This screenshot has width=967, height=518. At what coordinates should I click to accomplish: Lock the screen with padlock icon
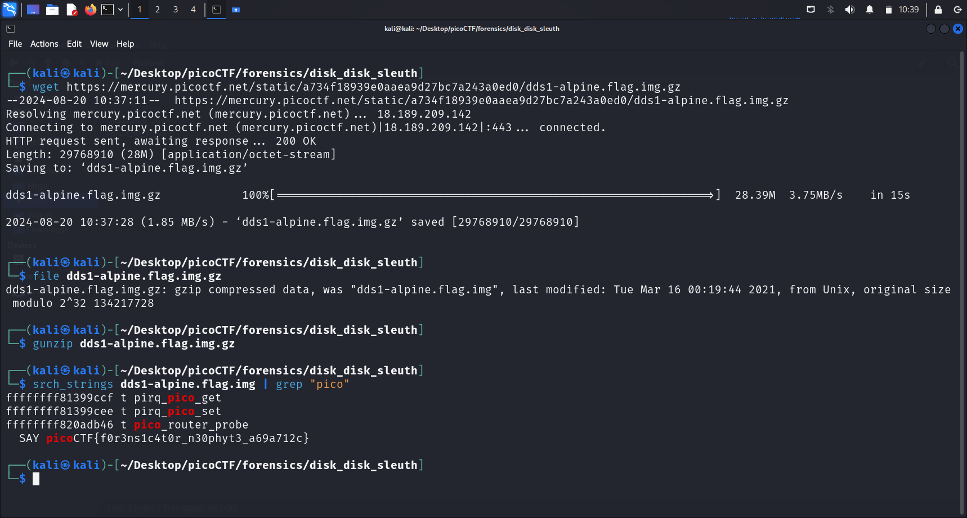click(x=938, y=10)
